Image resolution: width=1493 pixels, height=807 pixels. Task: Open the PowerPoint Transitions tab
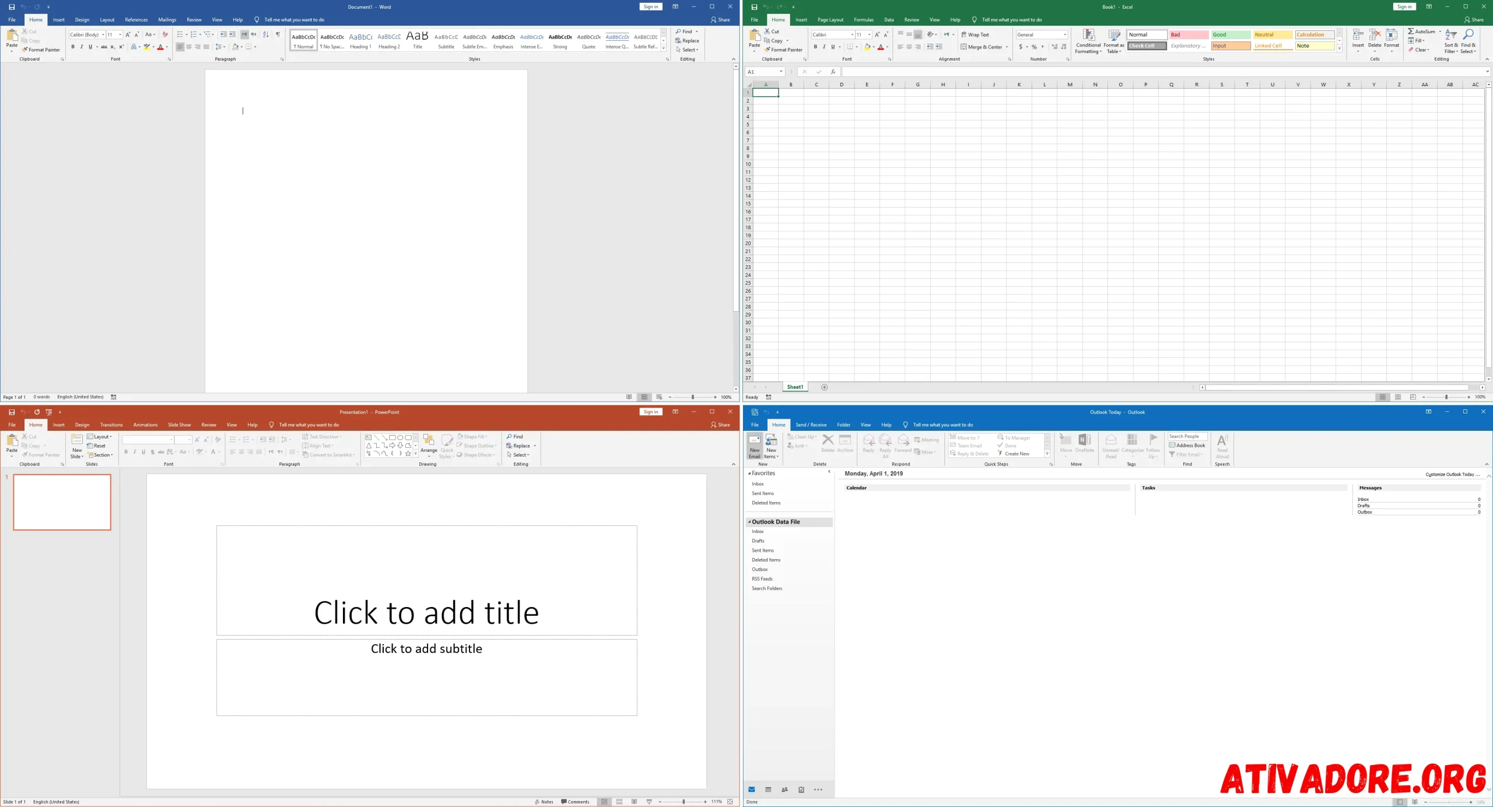click(x=111, y=425)
